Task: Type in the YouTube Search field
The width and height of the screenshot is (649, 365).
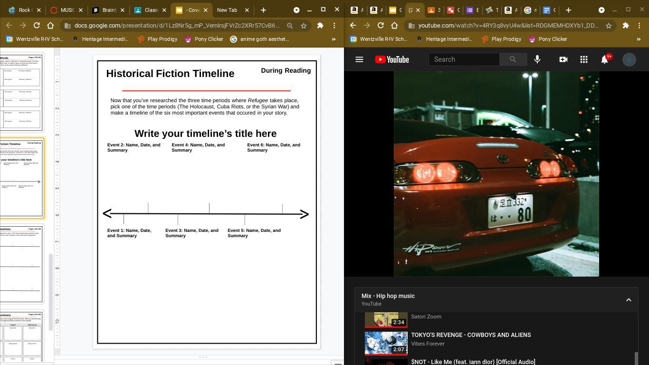Action: pyautogui.click(x=464, y=59)
